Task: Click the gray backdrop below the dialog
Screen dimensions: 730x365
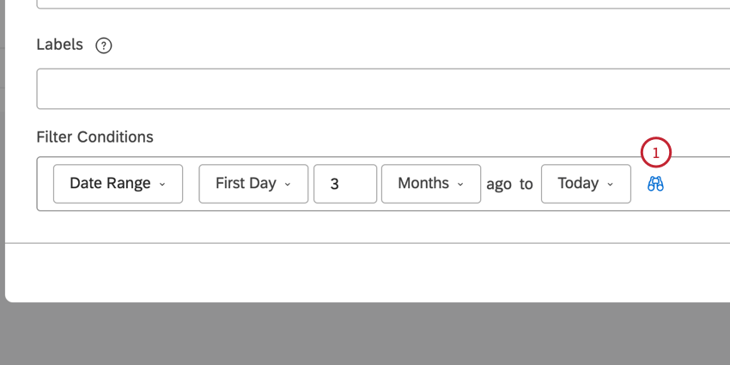Action: tap(365, 335)
